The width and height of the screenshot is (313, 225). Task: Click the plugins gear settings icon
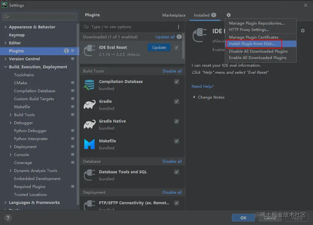pos(228,15)
